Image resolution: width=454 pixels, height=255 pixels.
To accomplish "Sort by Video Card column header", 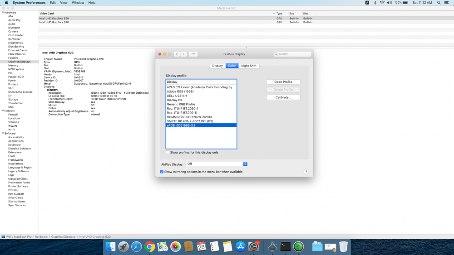I will tap(47, 13).
